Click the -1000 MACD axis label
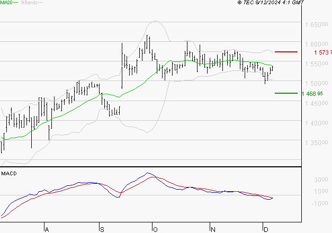 (320, 203)
